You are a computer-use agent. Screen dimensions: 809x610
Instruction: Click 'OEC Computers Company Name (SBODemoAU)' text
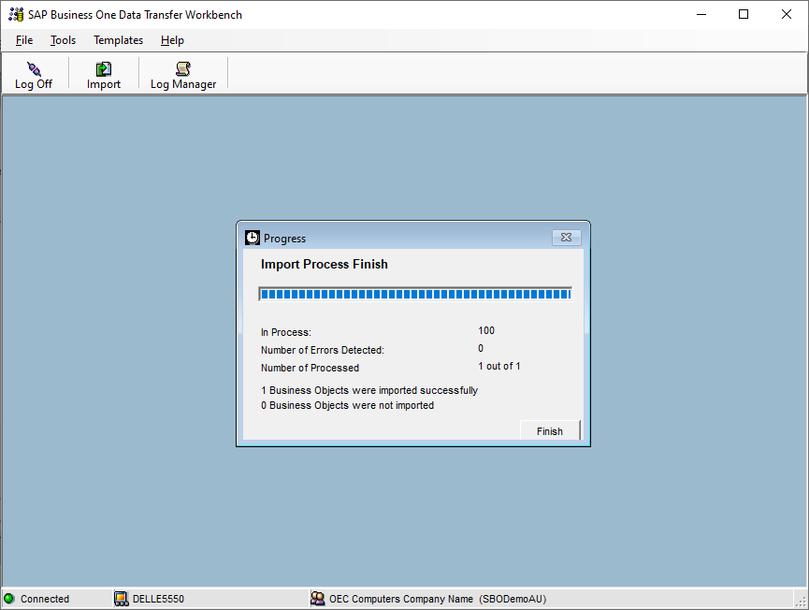pyautogui.click(x=438, y=599)
